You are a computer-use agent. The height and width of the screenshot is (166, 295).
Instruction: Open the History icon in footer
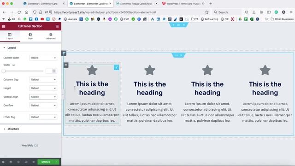18,162
